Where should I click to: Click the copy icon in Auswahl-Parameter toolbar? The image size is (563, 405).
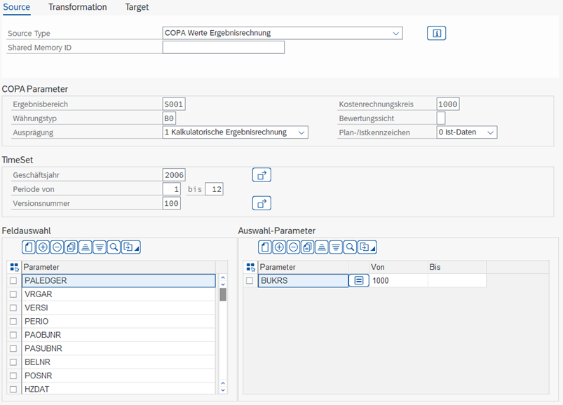[307, 247]
